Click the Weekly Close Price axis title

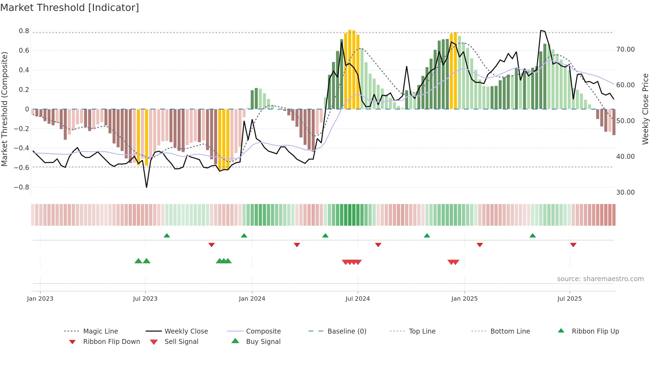tap(645, 109)
